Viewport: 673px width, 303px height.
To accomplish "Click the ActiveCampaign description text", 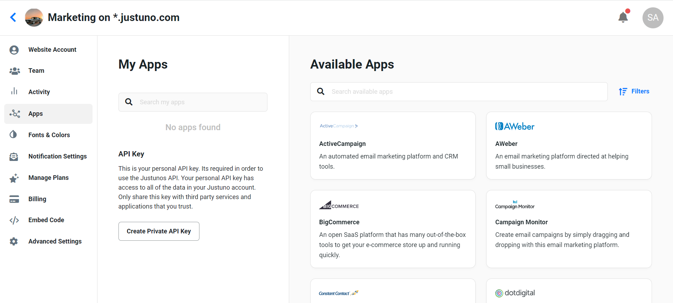I will 388,161.
